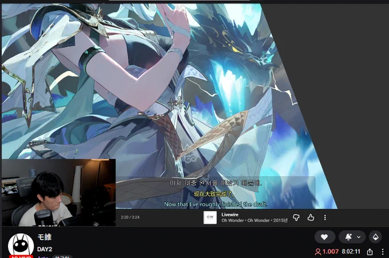Open the モ誰 channel name link
Screen dimensions: 389x258
tap(45, 237)
